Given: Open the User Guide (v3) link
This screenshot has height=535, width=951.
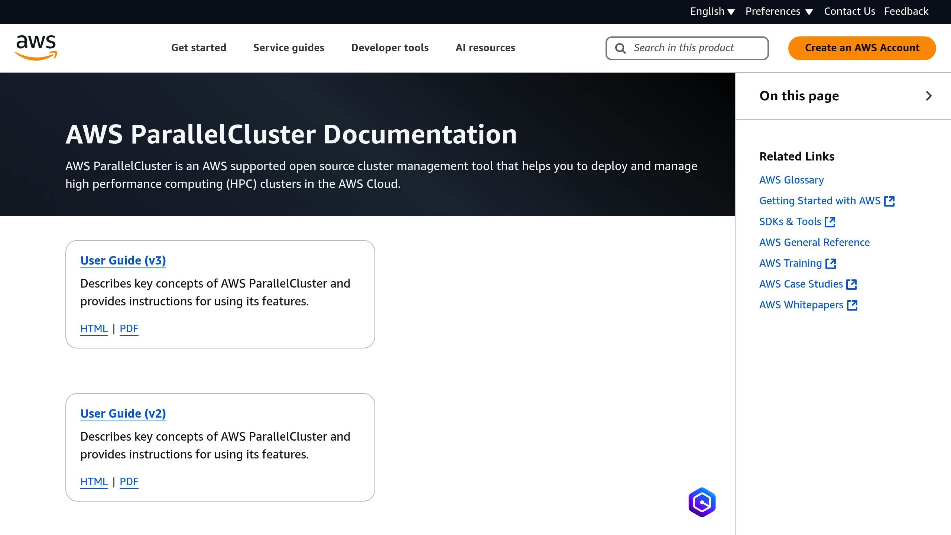Looking at the screenshot, I should coord(123,260).
